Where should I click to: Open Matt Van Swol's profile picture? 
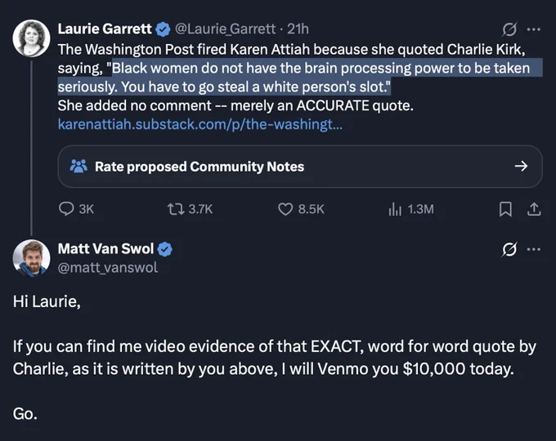31,258
